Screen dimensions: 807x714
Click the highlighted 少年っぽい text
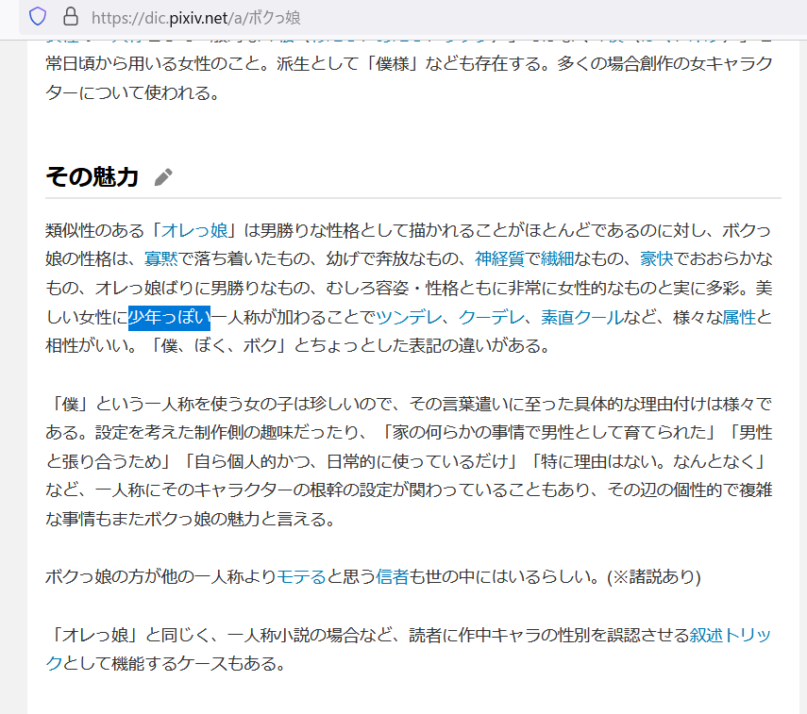pos(169,317)
